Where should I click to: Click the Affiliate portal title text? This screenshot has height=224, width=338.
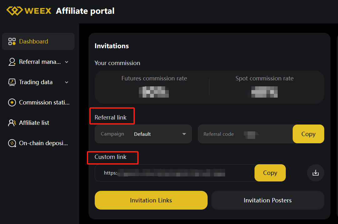click(85, 11)
